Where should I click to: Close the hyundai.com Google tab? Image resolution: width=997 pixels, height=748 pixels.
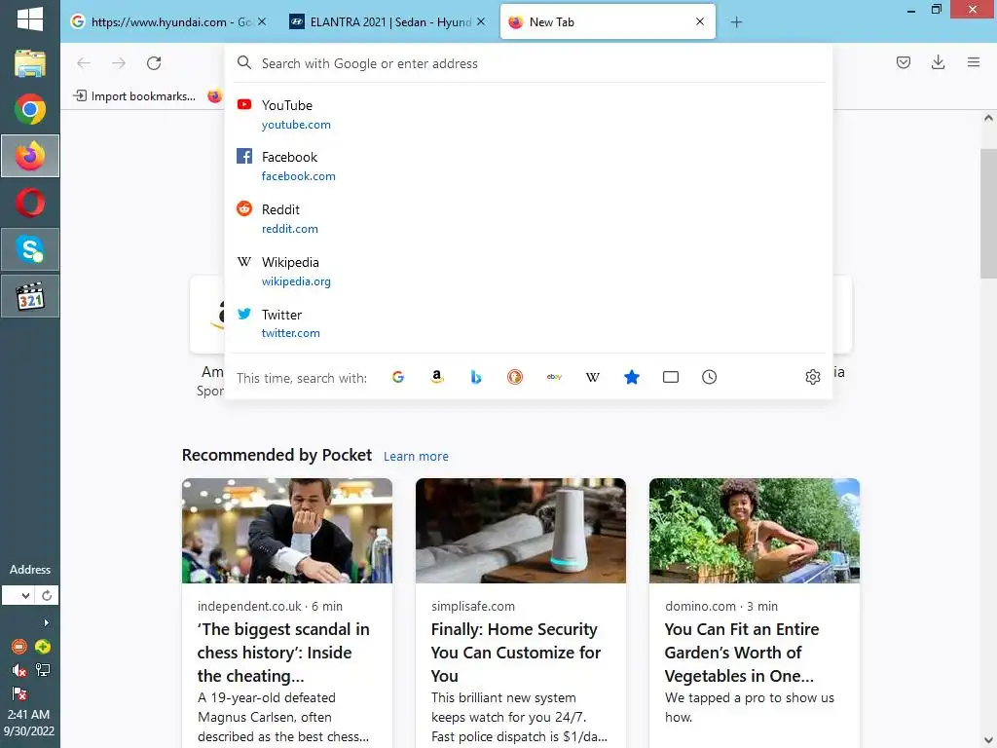click(x=262, y=21)
